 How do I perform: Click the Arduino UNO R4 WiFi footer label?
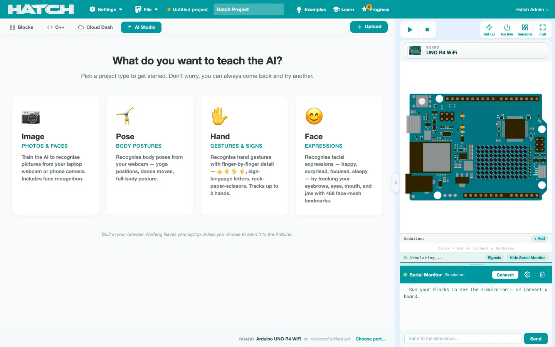[x=279, y=339]
